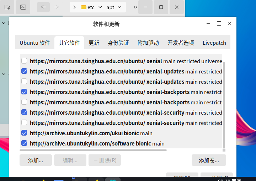Screen dimensions: 256x181
Task: Open terminal icon in file manager toolbar
Action: point(23,7)
